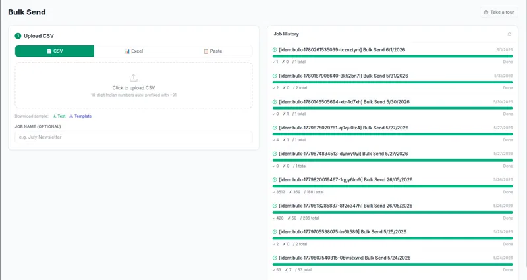Click status check icon of job bulk-1780146505694
The width and height of the screenshot is (527, 280).
[275, 102]
